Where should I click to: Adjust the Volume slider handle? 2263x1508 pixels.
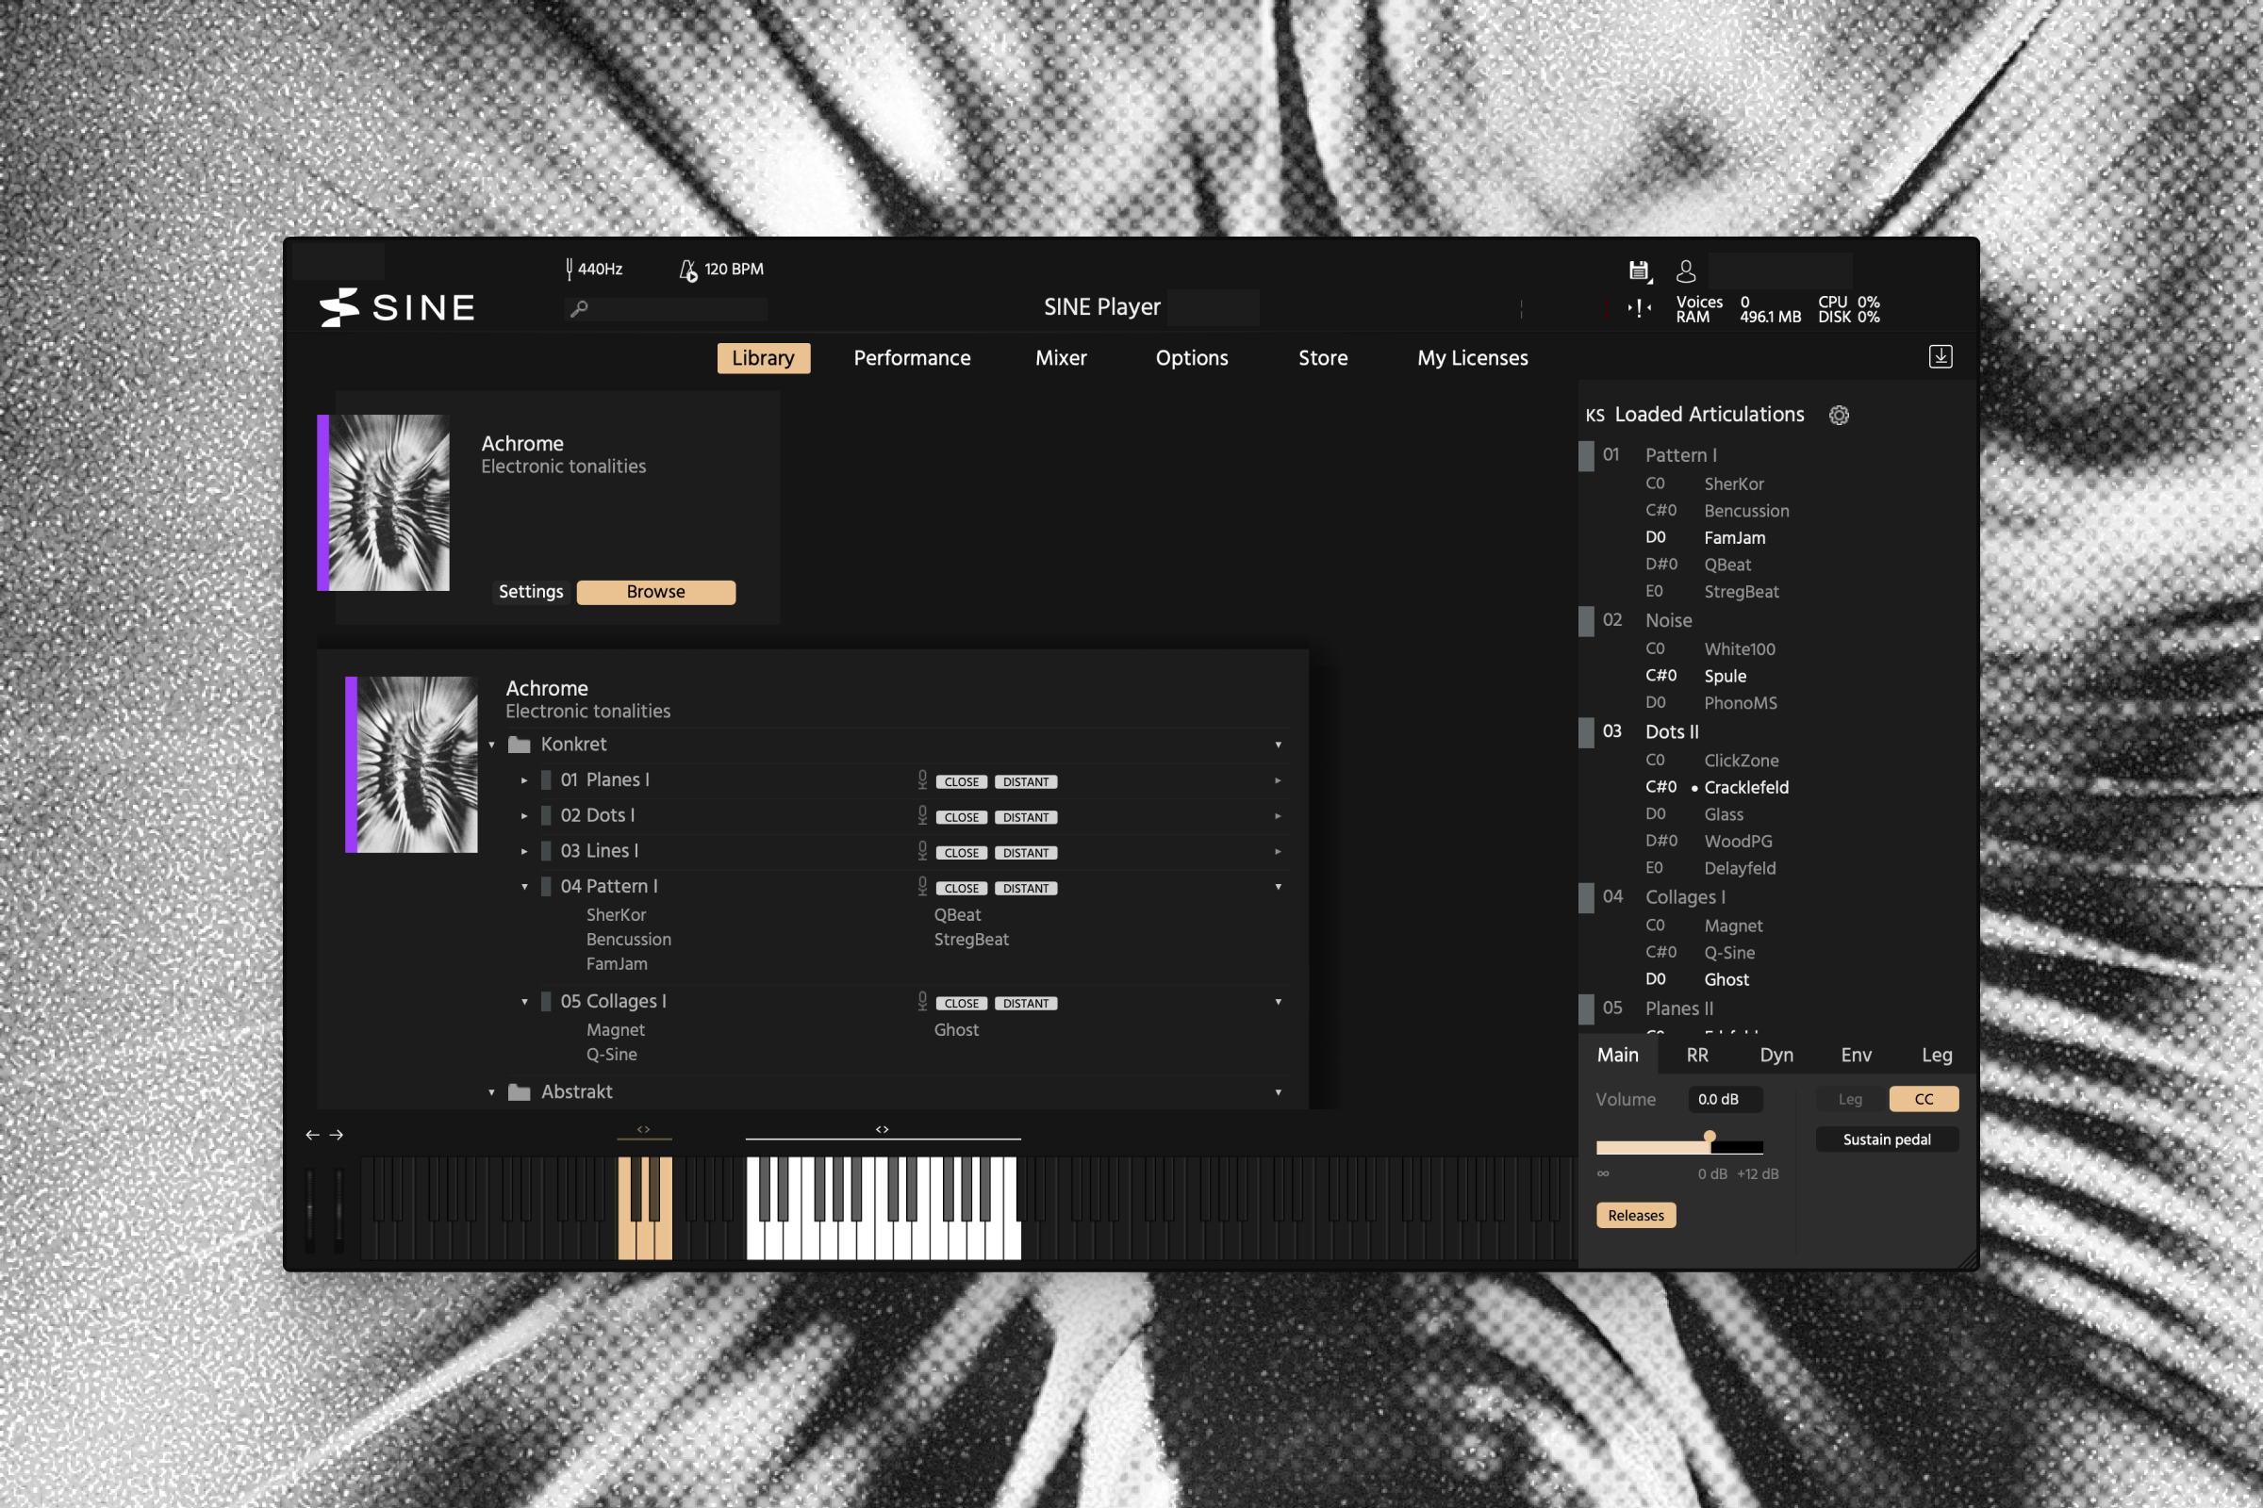click(x=1710, y=1138)
